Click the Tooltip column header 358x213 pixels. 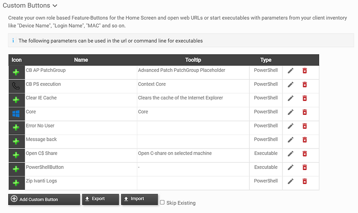193,60
